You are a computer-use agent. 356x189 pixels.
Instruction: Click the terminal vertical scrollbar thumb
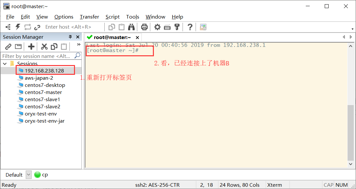point(350,132)
